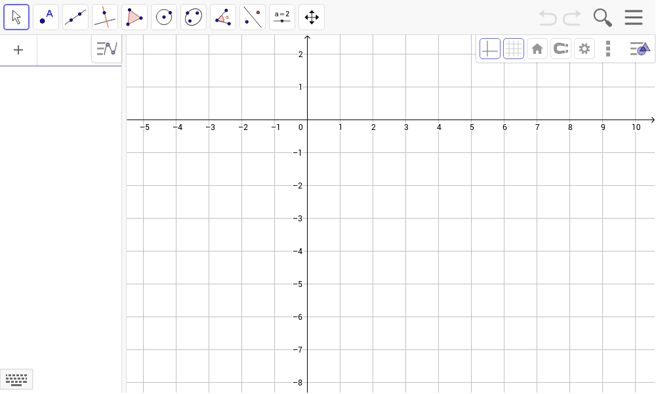
Task: Add new input with plus button
Action: tap(18, 51)
